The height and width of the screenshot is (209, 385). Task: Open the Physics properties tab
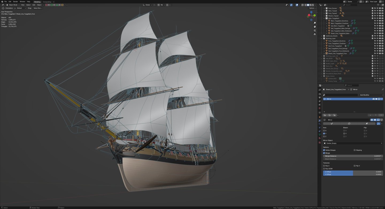[319, 128]
